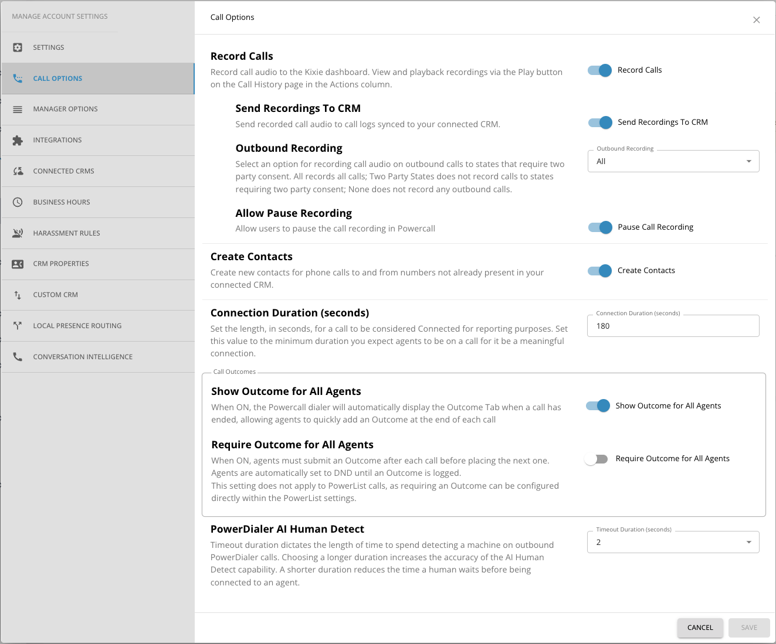Viewport: 776px width, 644px height.
Task: Click the Business Hours clock icon
Action: pos(18,202)
